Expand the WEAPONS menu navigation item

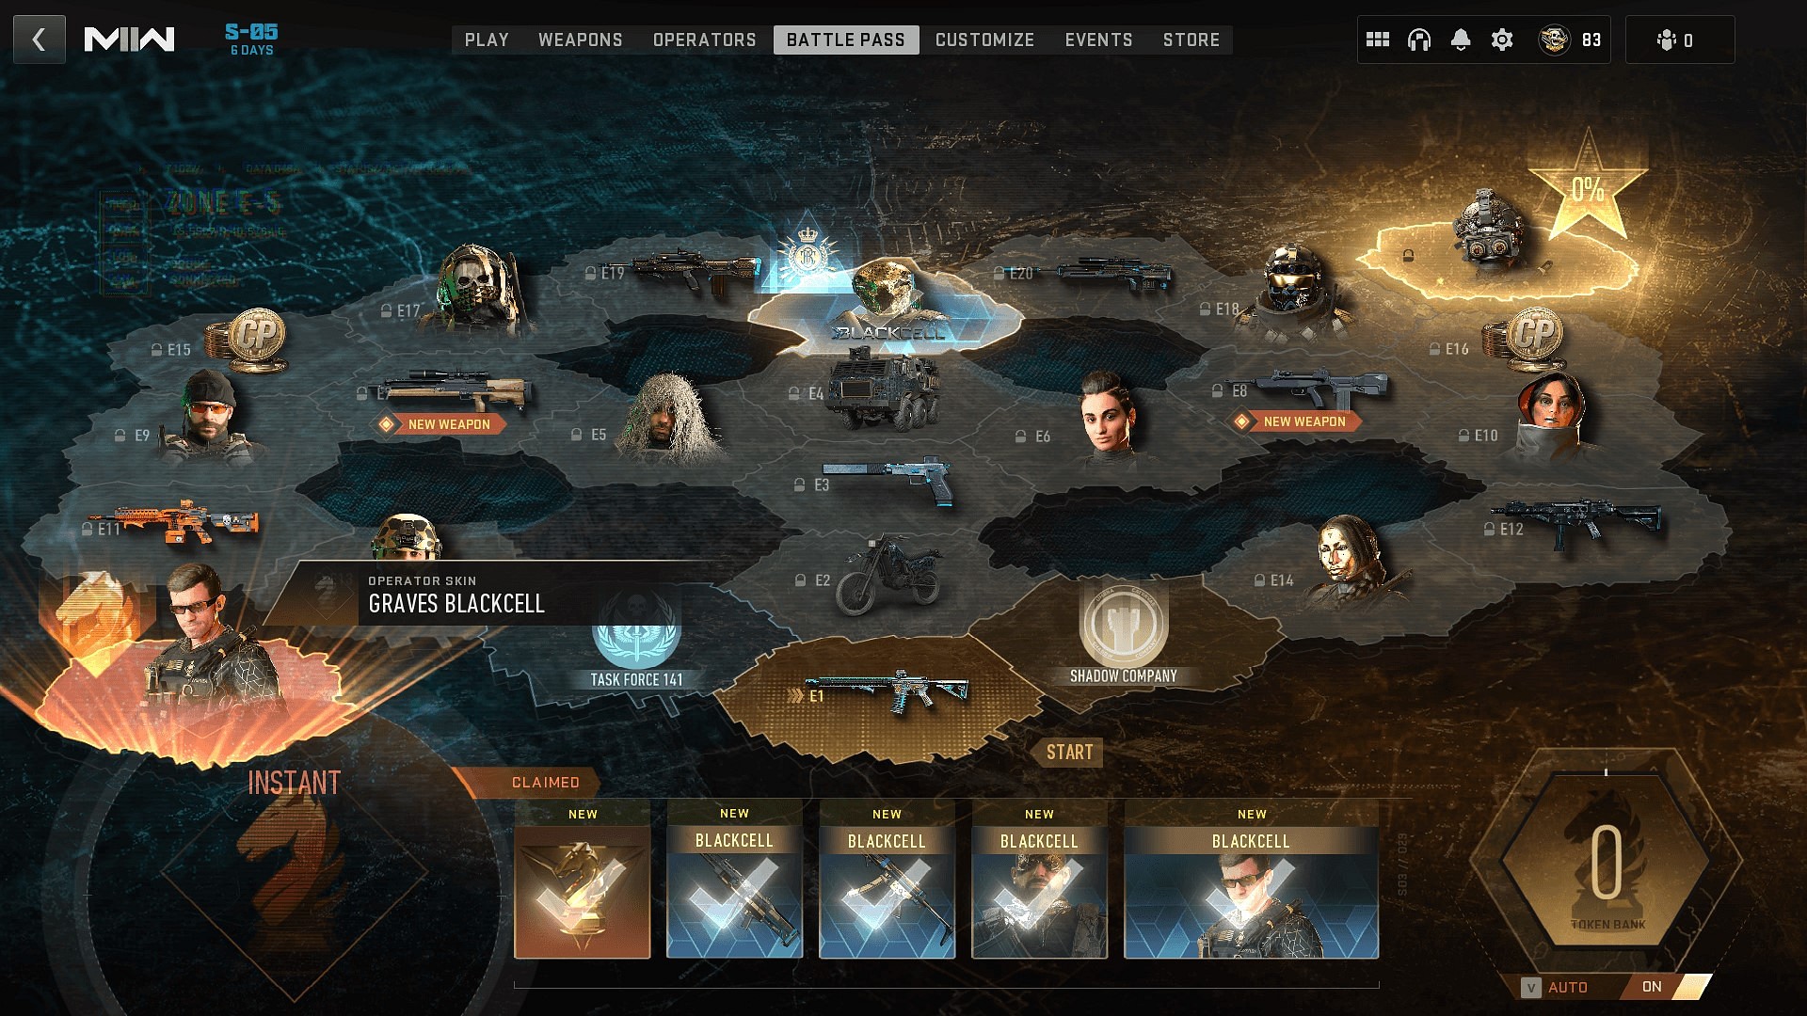(x=580, y=40)
